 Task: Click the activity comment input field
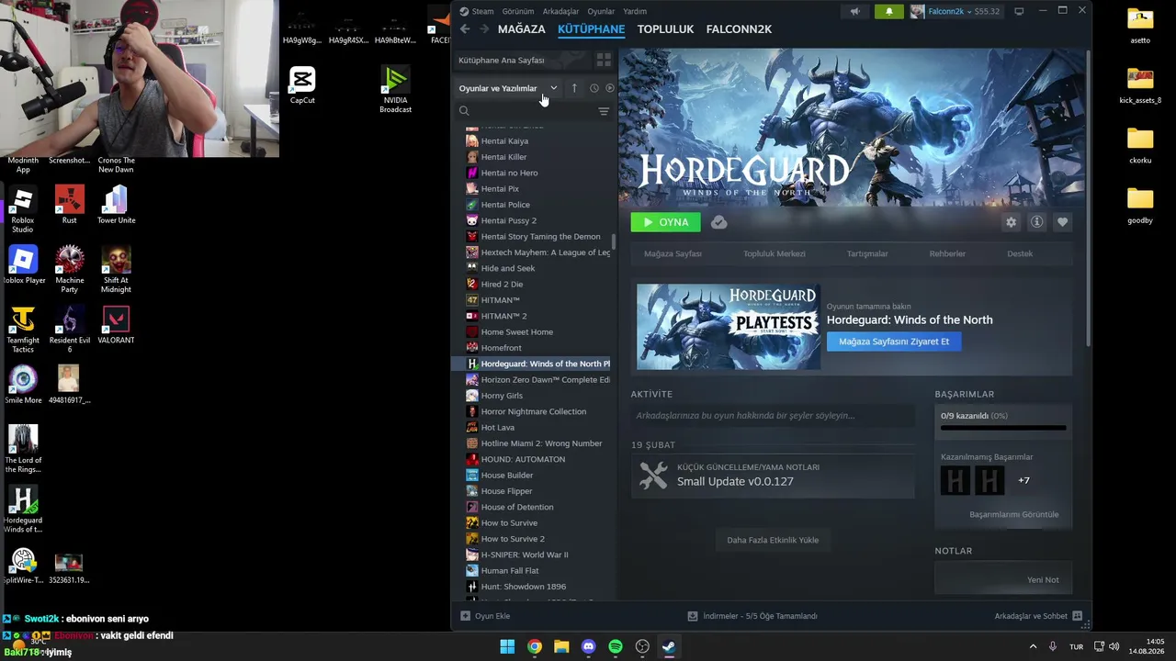773,416
